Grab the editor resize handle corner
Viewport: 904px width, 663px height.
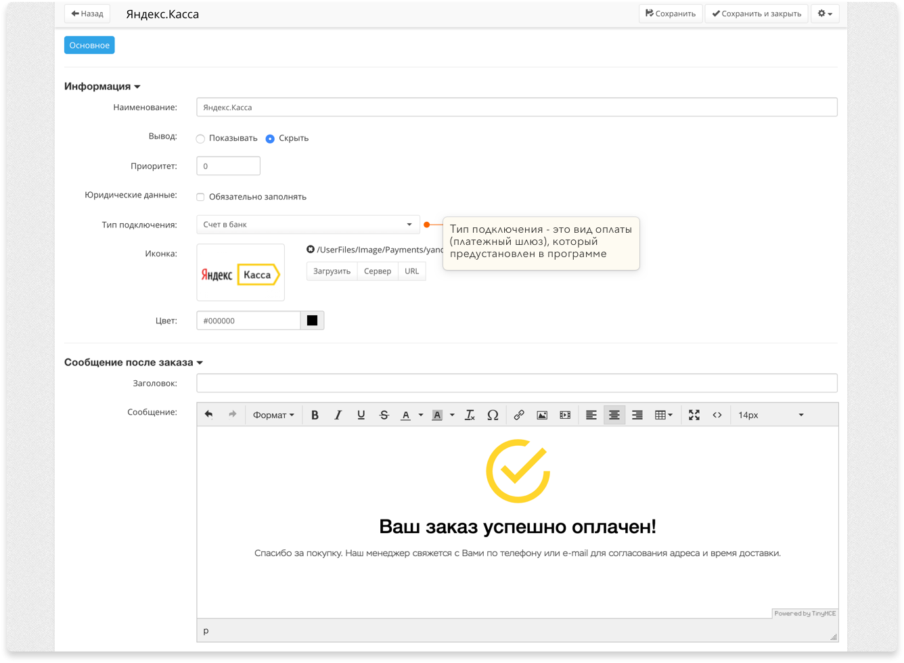(834, 637)
